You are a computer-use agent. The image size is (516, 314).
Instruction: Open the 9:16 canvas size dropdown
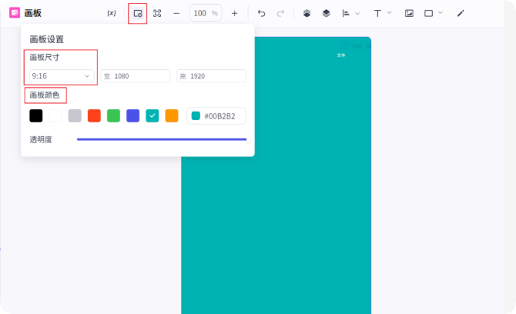click(x=62, y=76)
